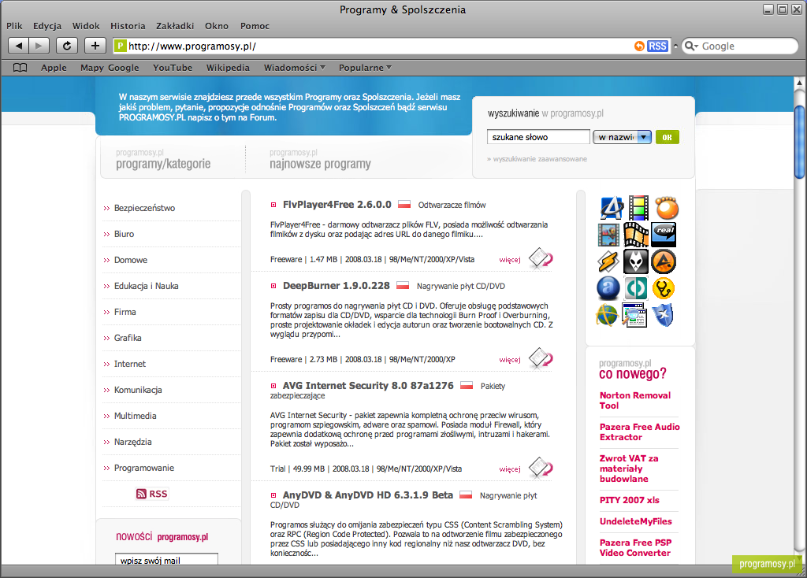Click the orange snapback arrow in address bar
The height and width of the screenshot is (578, 807).
pos(639,46)
